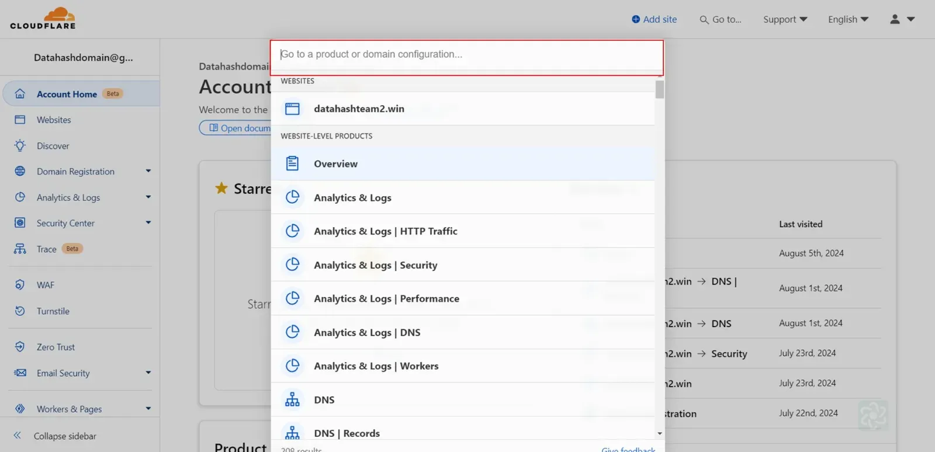Click the Add site plus icon
This screenshot has height=452, width=935.
point(636,19)
